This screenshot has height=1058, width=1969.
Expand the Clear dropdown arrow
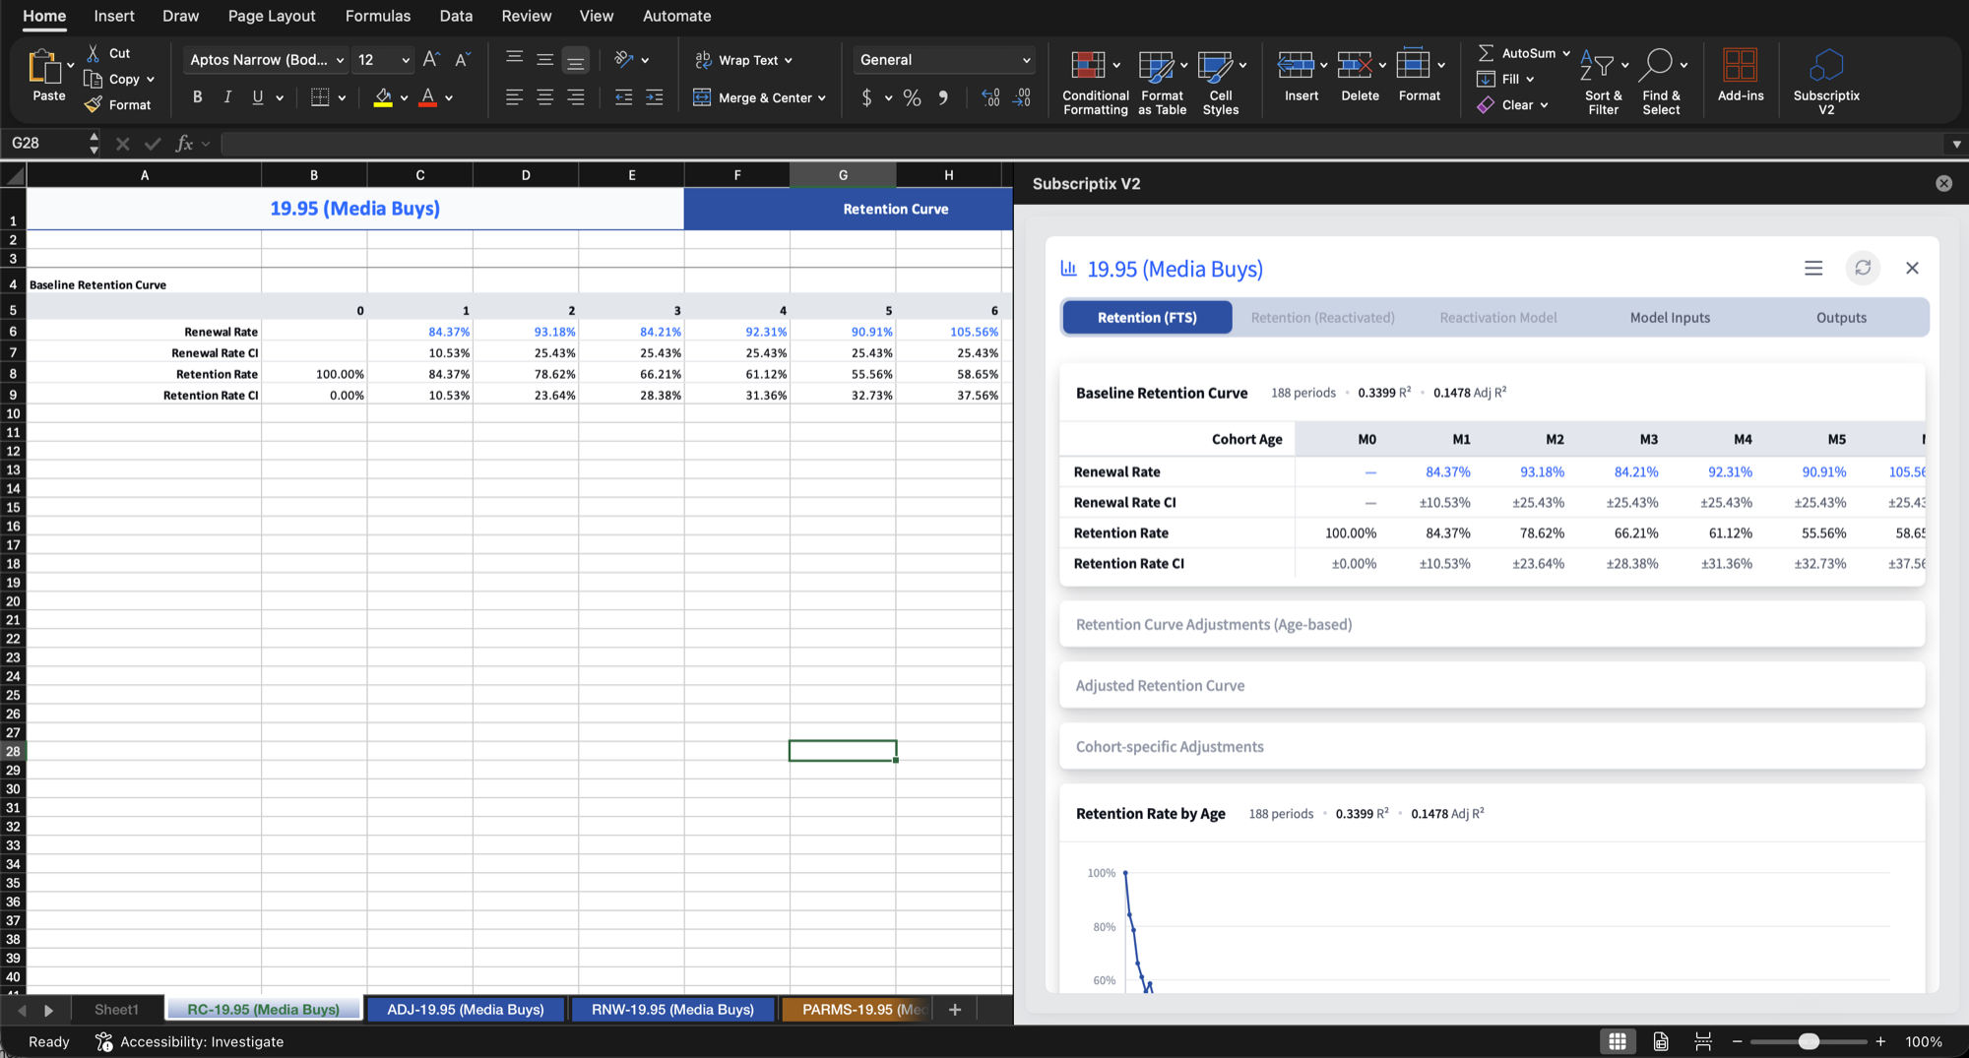point(1544,105)
